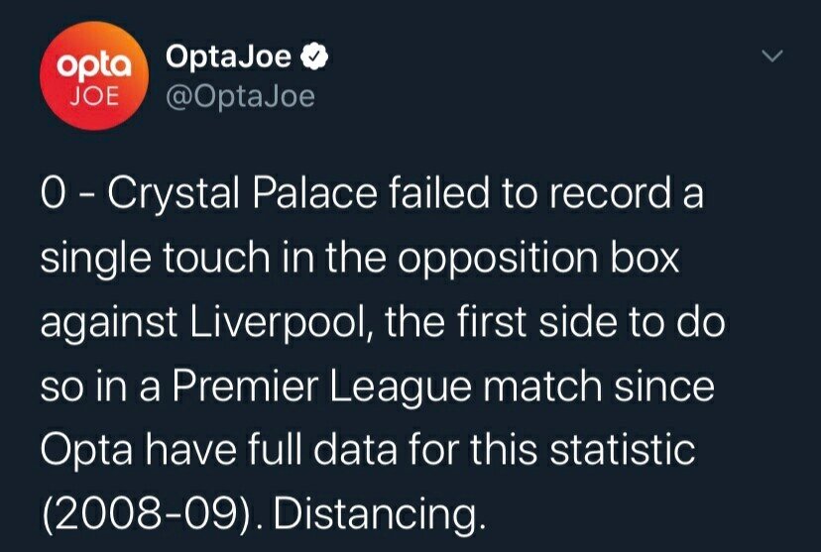
Task: Click the phrase "opposition box"
Action: pyautogui.click(x=543, y=258)
